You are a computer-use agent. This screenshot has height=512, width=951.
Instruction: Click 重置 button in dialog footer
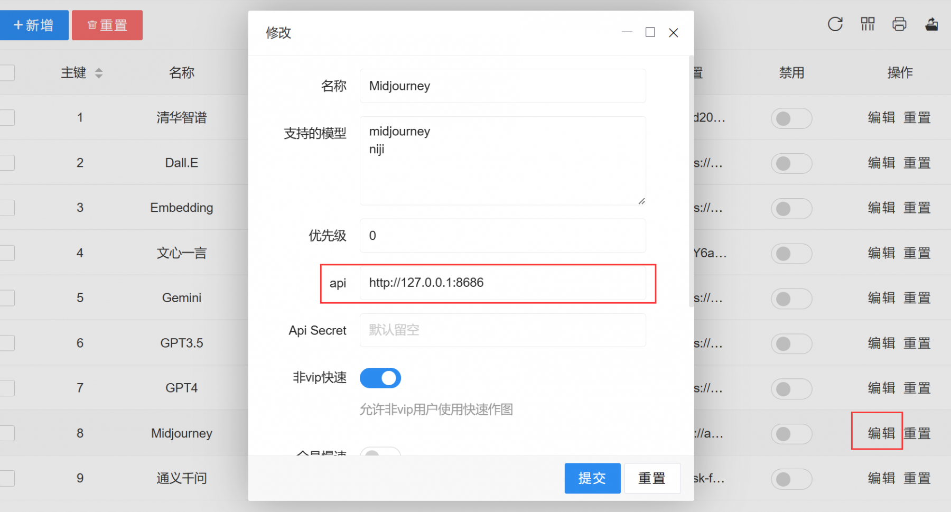pos(652,478)
